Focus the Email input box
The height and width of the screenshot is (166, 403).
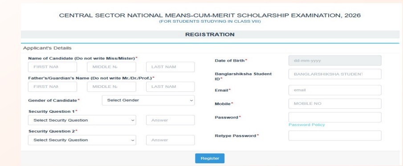(x=335, y=90)
